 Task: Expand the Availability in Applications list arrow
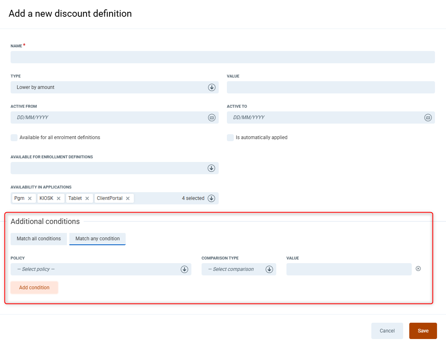[211, 198]
